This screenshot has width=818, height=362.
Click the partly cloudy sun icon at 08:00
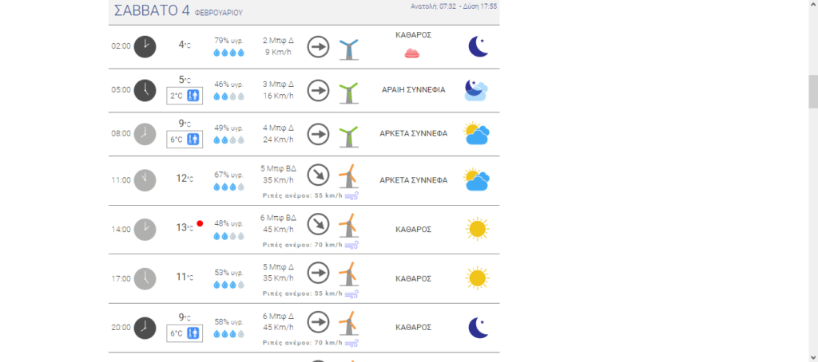click(x=476, y=134)
